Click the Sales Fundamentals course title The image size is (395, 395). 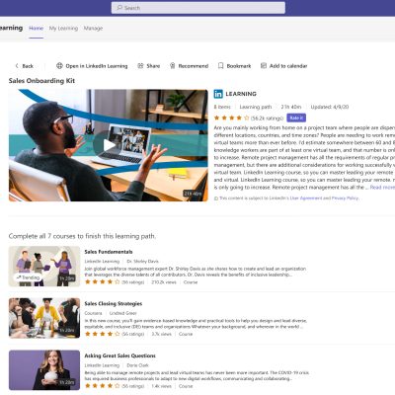point(109,252)
